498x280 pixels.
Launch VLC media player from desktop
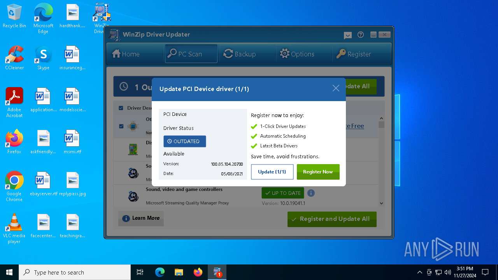[14, 228]
